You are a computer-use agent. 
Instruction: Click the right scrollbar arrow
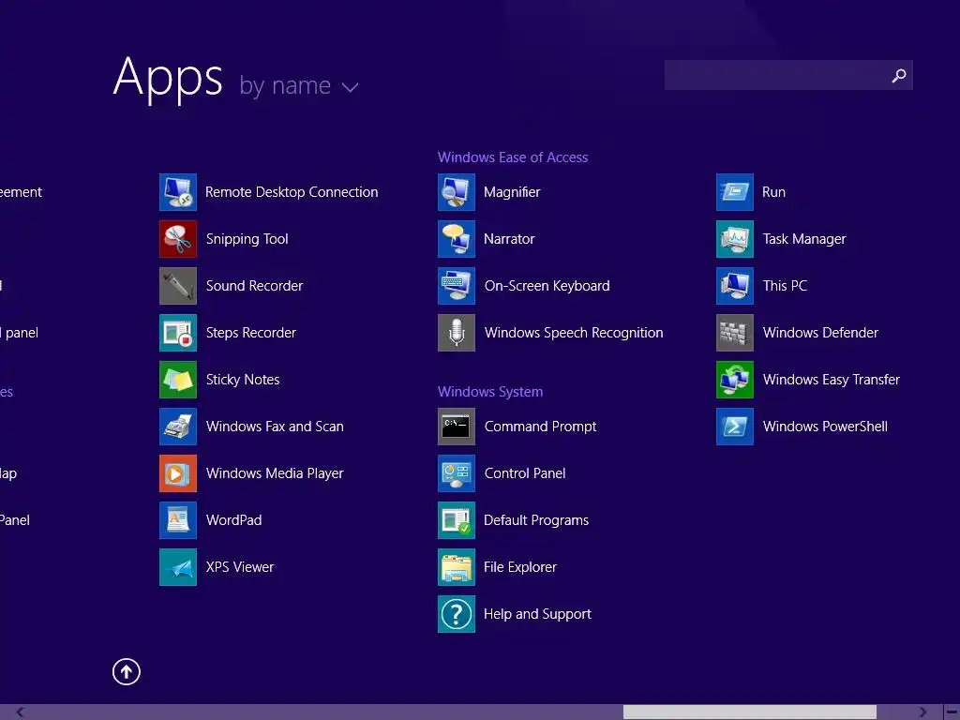coord(922,712)
